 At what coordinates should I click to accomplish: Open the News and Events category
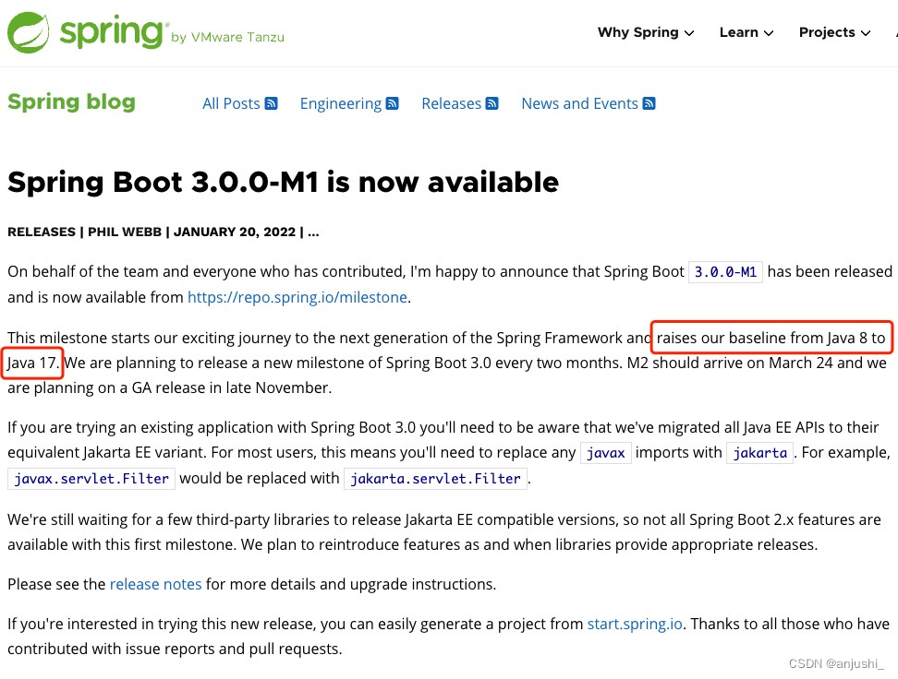click(579, 103)
